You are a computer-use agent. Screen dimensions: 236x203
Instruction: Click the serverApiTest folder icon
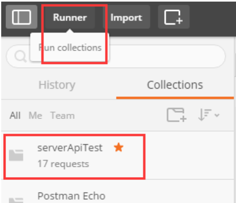coord(16,155)
